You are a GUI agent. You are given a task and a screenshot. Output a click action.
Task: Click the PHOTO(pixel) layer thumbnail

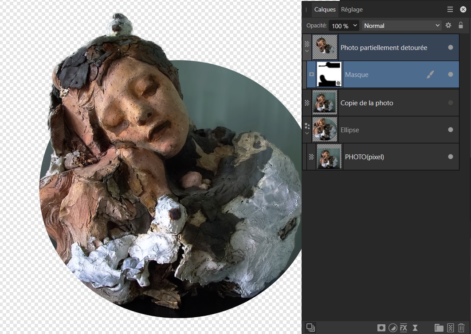coord(329,157)
